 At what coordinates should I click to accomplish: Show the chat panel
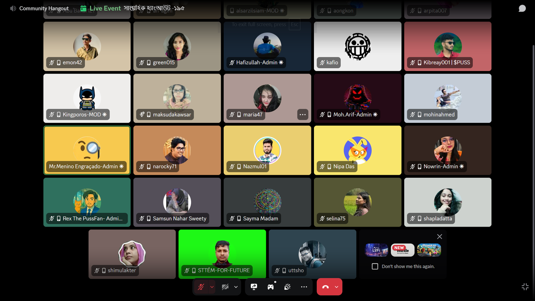[x=522, y=8]
